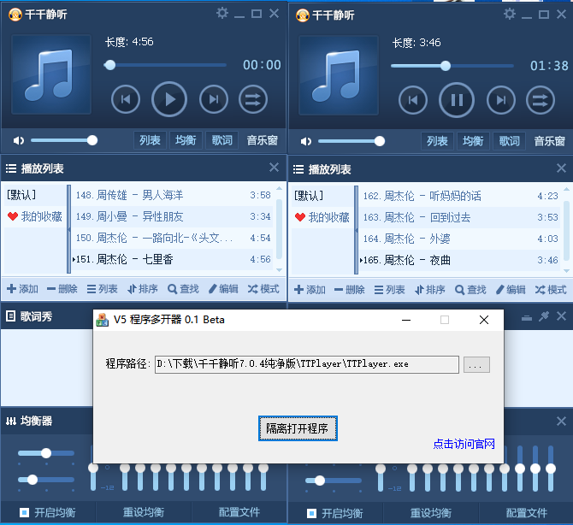Screen dimensions: 573x525
Task: Go to previous track in right player
Action: 412,100
